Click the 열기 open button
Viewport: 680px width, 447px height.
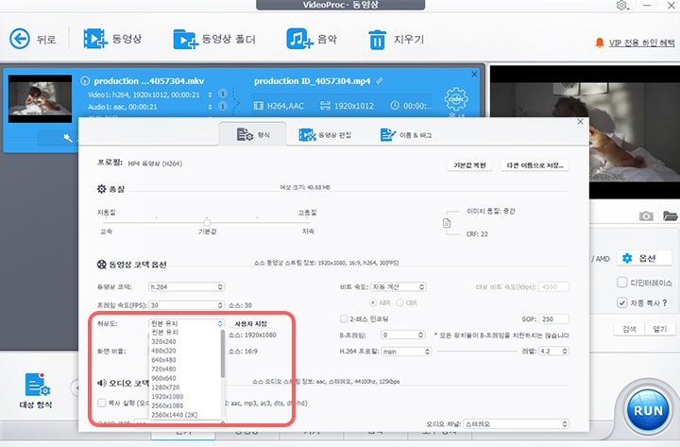pyautogui.click(x=659, y=329)
